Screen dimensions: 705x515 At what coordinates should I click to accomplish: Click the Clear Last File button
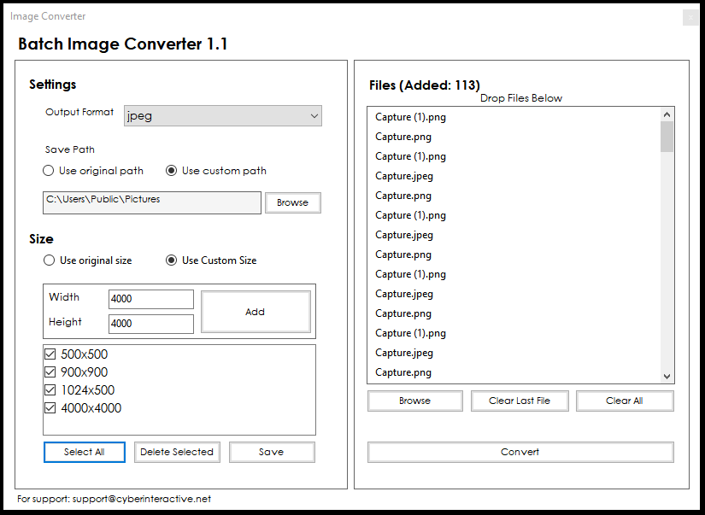520,401
